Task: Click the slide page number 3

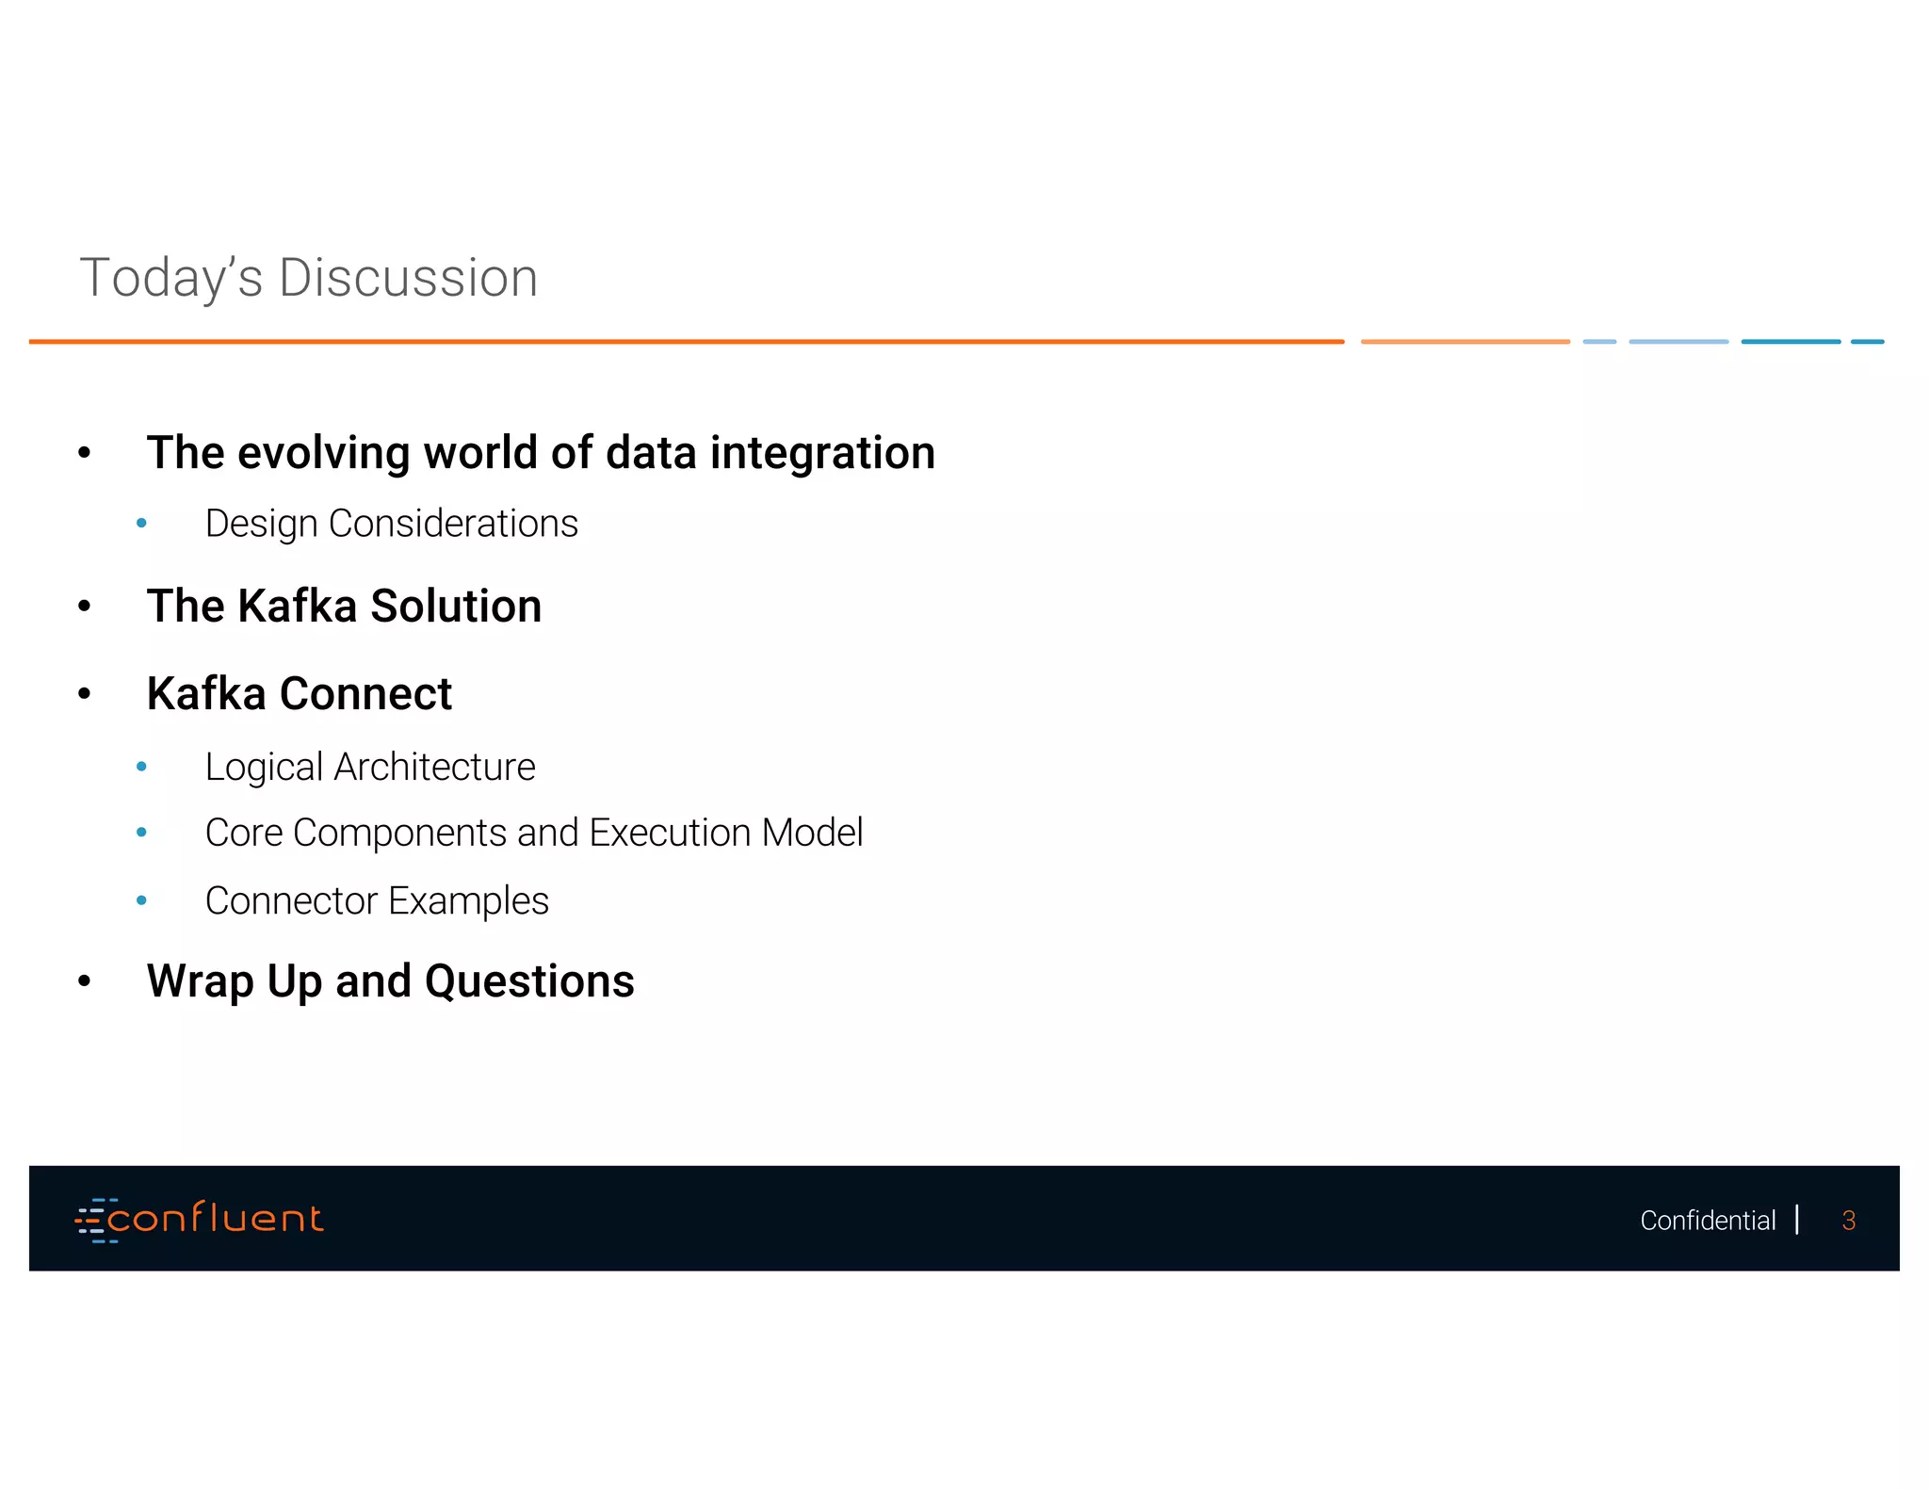Action: [x=1848, y=1221]
